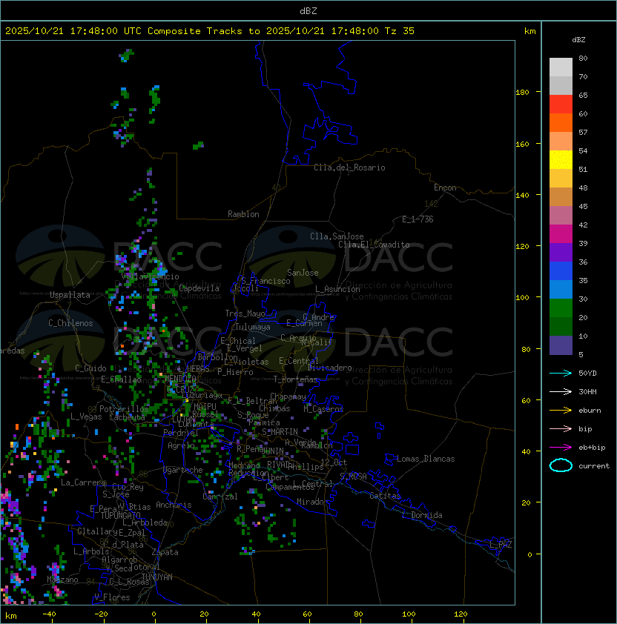This screenshot has width=617, height=624.
Task: Click the 'Capdevila' map label
Action: click(x=199, y=288)
